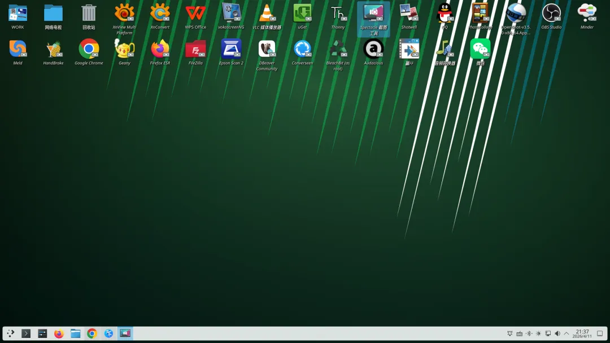Viewport: 610px width, 343px height.
Task: Launch FileZilla from the desktop
Action: click(x=195, y=49)
